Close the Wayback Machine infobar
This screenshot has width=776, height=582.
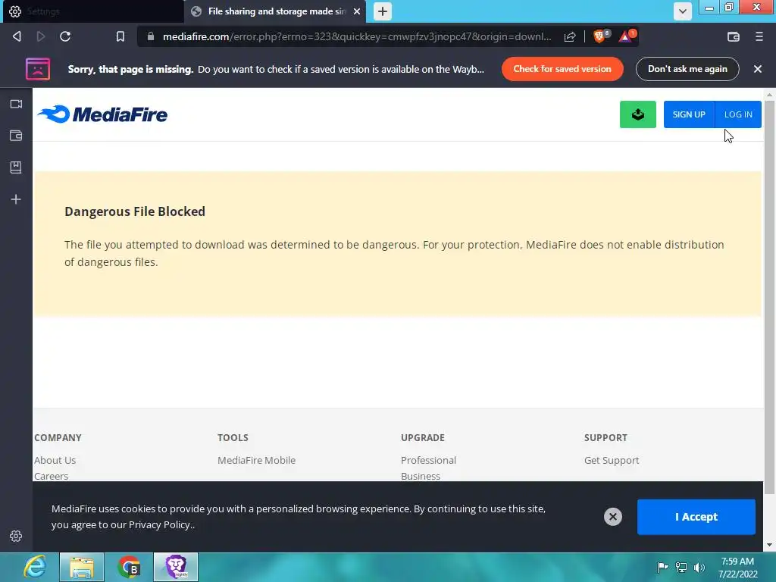758,69
